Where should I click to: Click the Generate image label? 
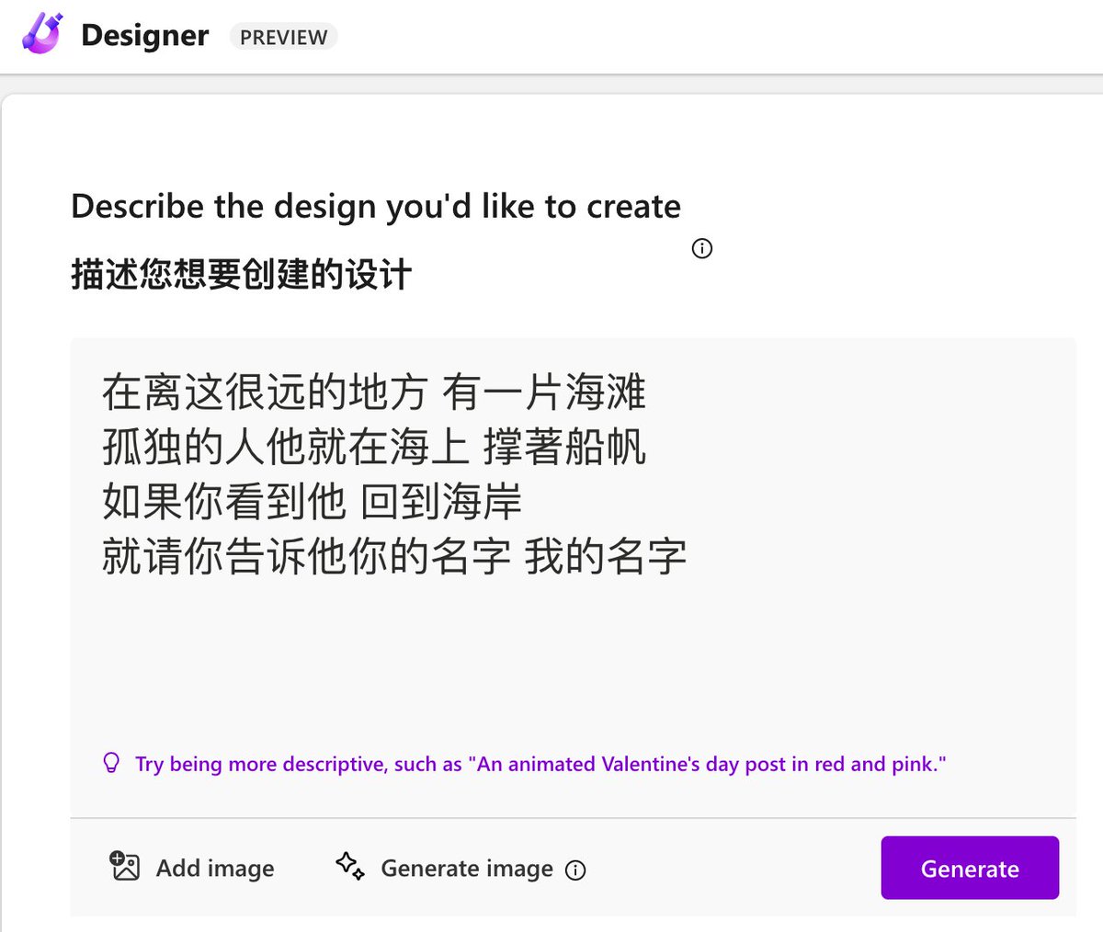[x=467, y=868]
